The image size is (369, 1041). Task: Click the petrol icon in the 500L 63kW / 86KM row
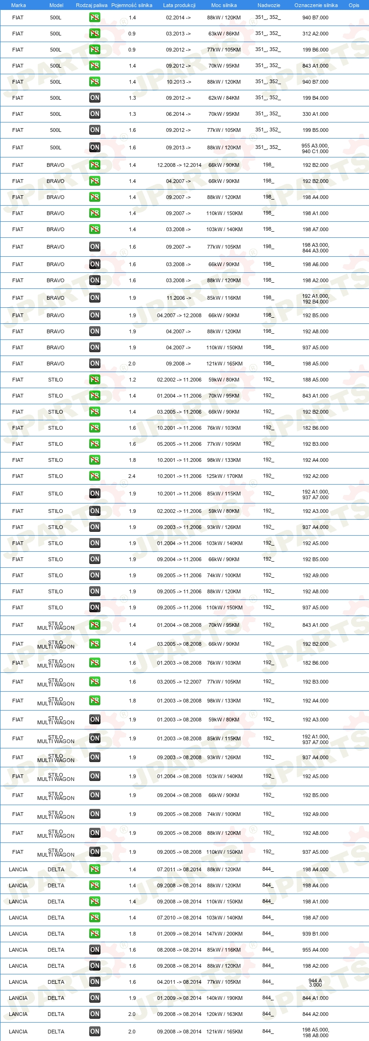95,34
